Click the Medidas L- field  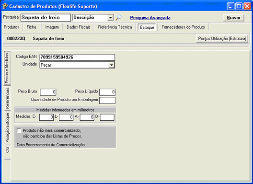pos(66,117)
